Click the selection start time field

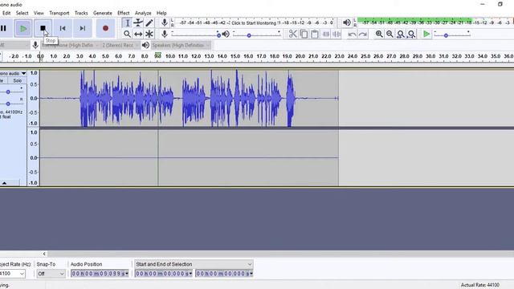163,273
